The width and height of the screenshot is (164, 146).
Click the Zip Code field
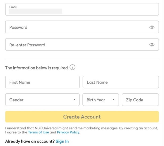(x=140, y=100)
